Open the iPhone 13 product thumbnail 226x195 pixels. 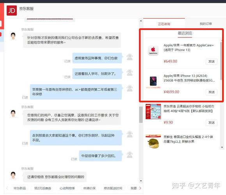(153, 82)
